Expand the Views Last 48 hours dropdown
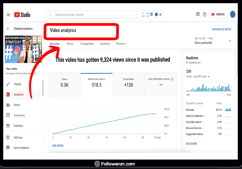 [x=198, y=77]
